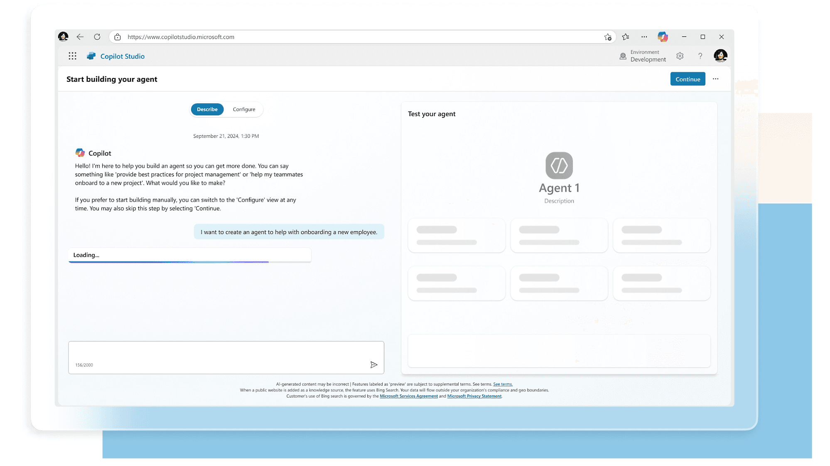Click the send message arrow icon
The width and height of the screenshot is (830, 466).
(373, 365)
